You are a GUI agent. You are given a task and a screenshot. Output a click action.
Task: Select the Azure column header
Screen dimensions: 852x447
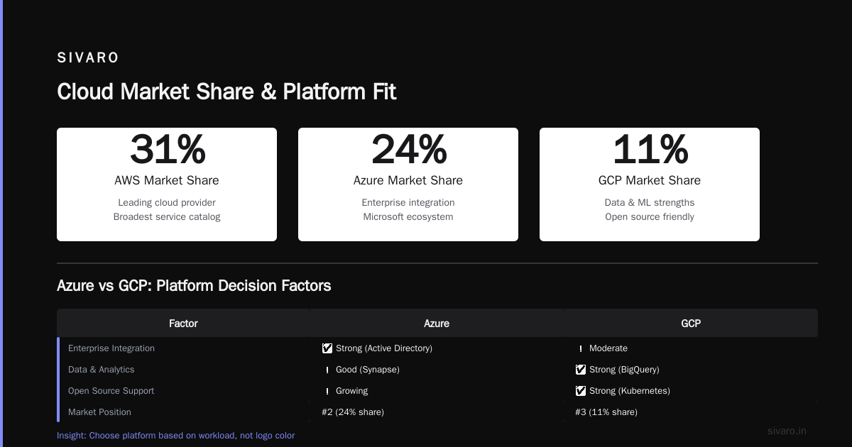[x=437, y=323]
